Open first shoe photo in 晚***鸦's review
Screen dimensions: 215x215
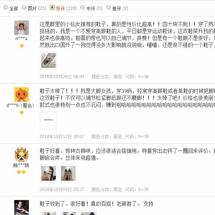[x=49, y=173]
